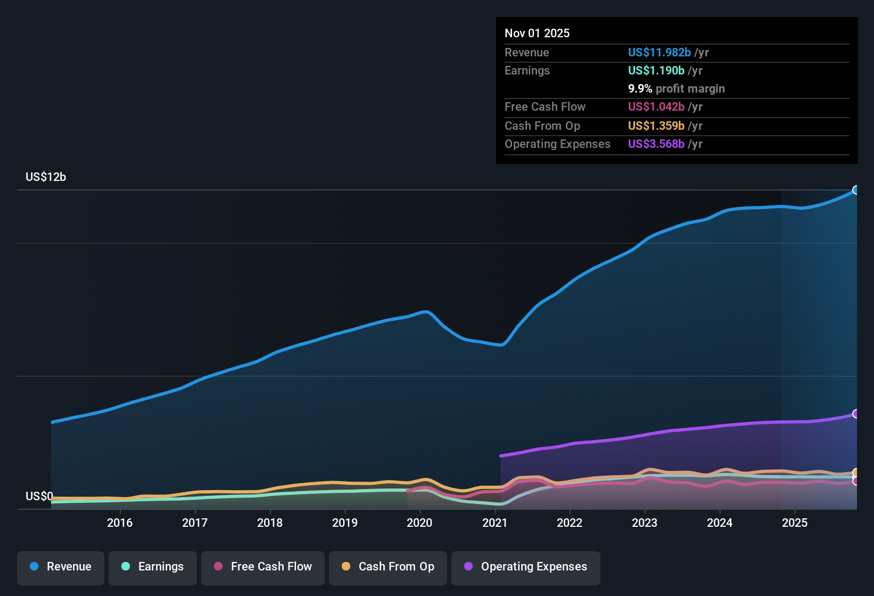Click the orange dot in the Cash From Op legend
Viewport: 874px width, 596px height.
pyautogui.click(x=346, y=567)
